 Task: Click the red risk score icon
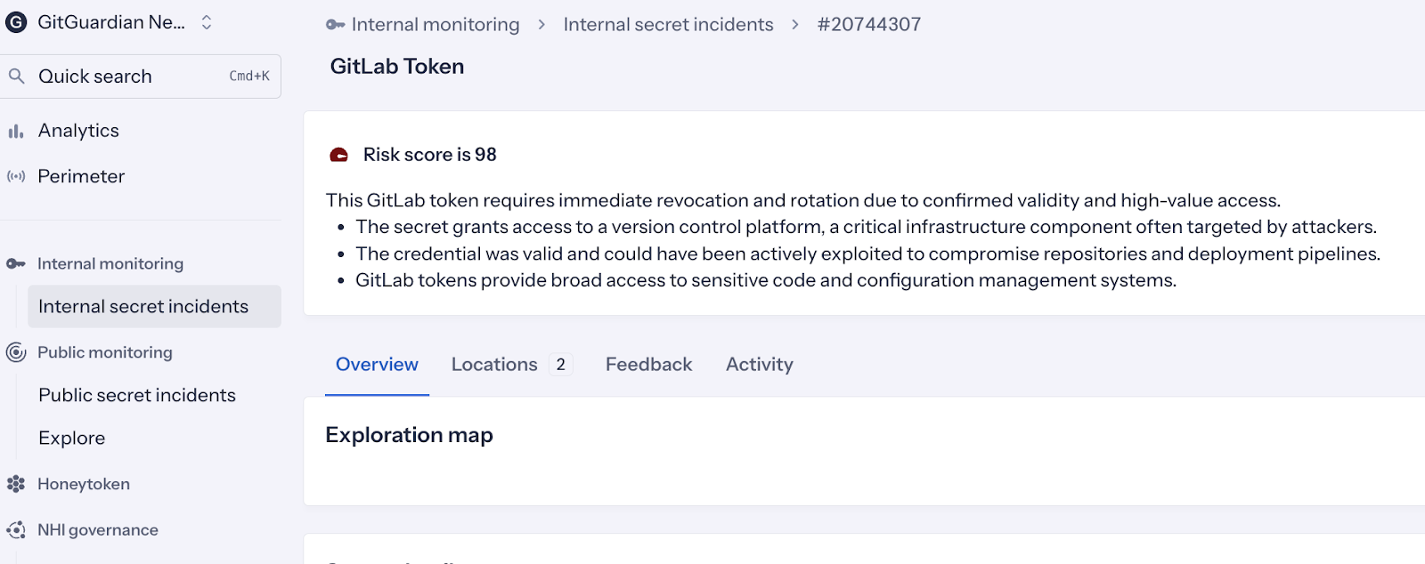(339, 155)
